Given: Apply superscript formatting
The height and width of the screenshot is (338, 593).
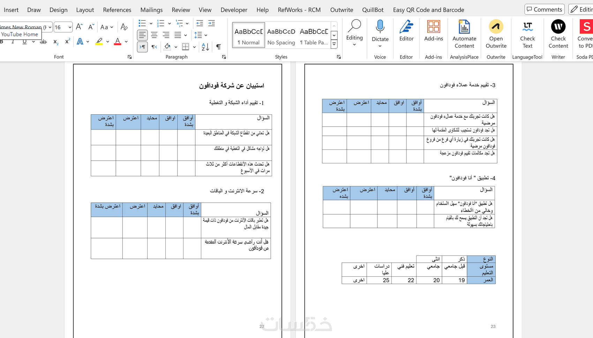Looking at the screenshot, I should click(68, 42).
